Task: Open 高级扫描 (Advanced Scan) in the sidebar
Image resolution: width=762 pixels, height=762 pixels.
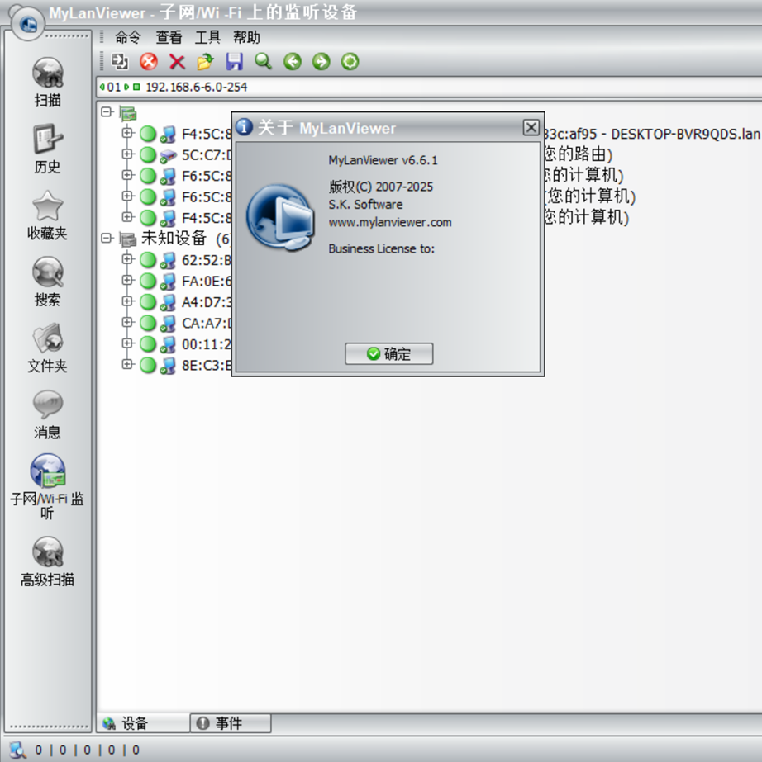Action: click(x=48, y=561)
